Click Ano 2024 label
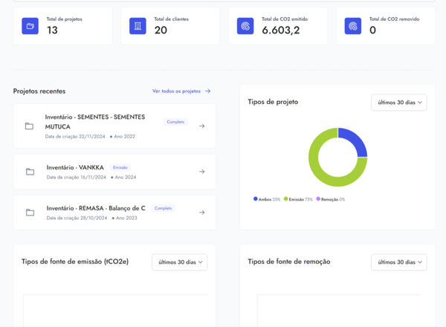Image resolution: width=446 pixels, height=327 pixels. pos(125,177)
